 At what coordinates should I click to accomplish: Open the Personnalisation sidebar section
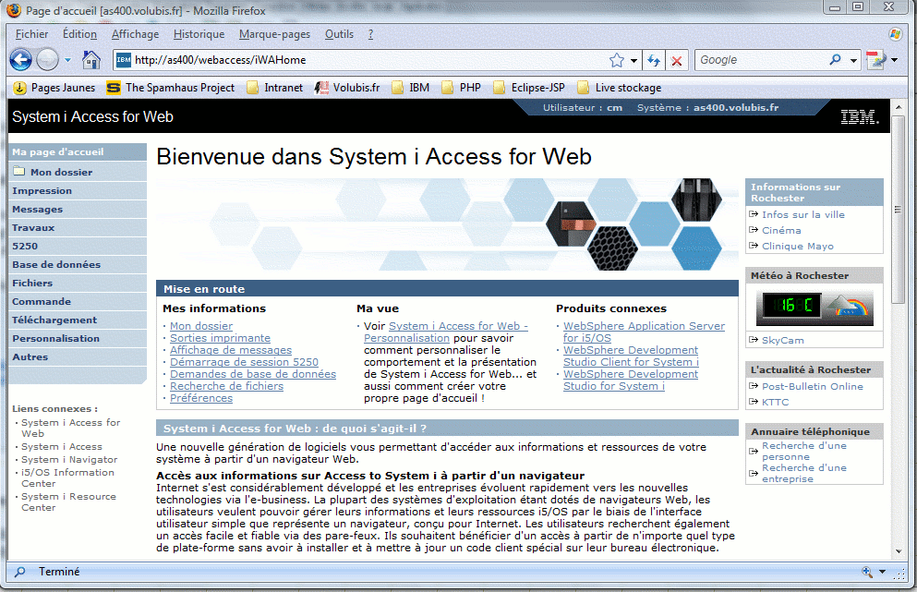(x=78, y=338)
